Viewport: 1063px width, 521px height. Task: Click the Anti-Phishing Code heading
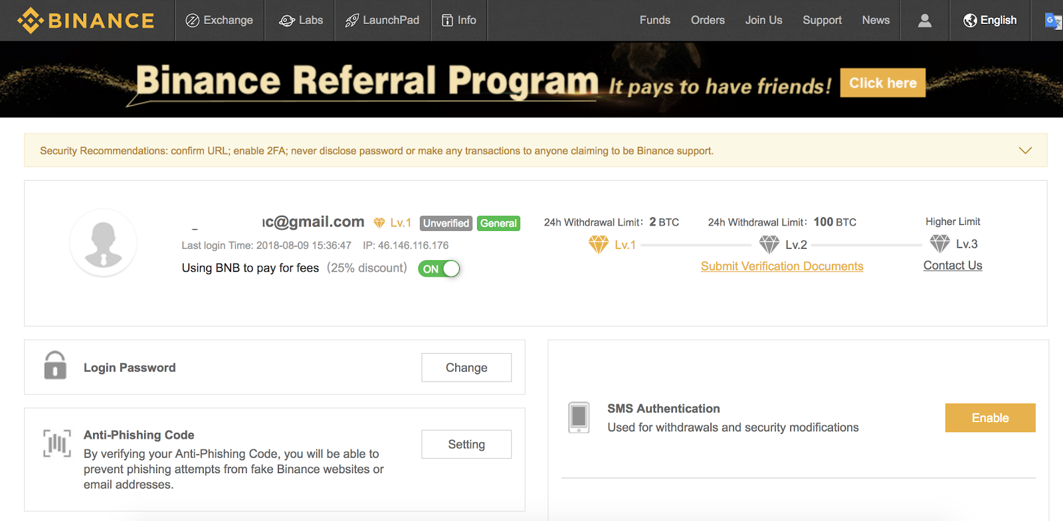[x=139, y=435]
